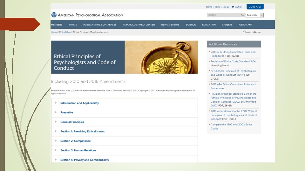Open Revision of Ethical Standard 3.04 PDF link
The height and width of the screenshot is (171, 305).
234,100
